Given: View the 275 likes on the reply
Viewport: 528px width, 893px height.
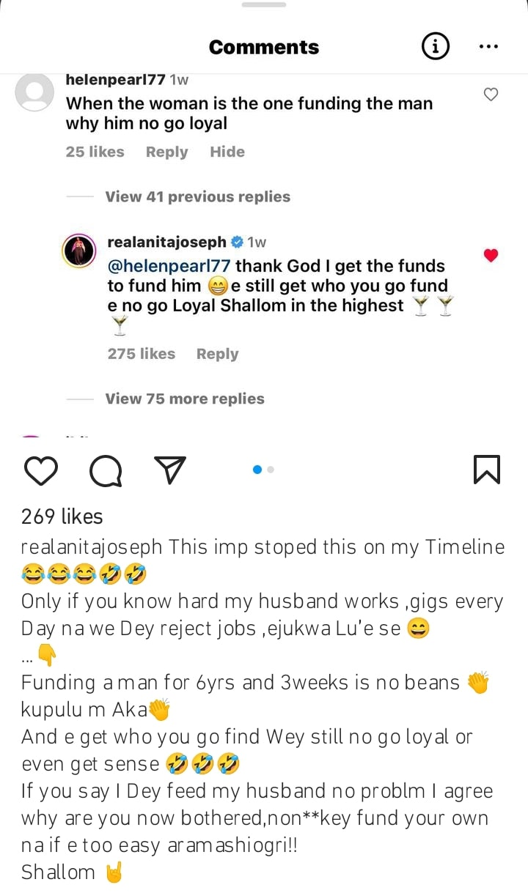Looking at the screenshot, I should (x=142, y=354).
